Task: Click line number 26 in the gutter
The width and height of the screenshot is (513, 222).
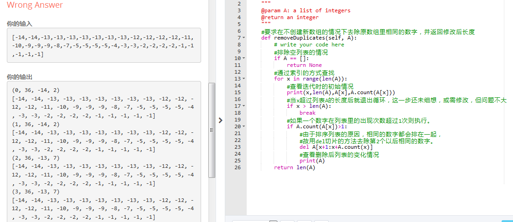Action: [x=237, y=167]
